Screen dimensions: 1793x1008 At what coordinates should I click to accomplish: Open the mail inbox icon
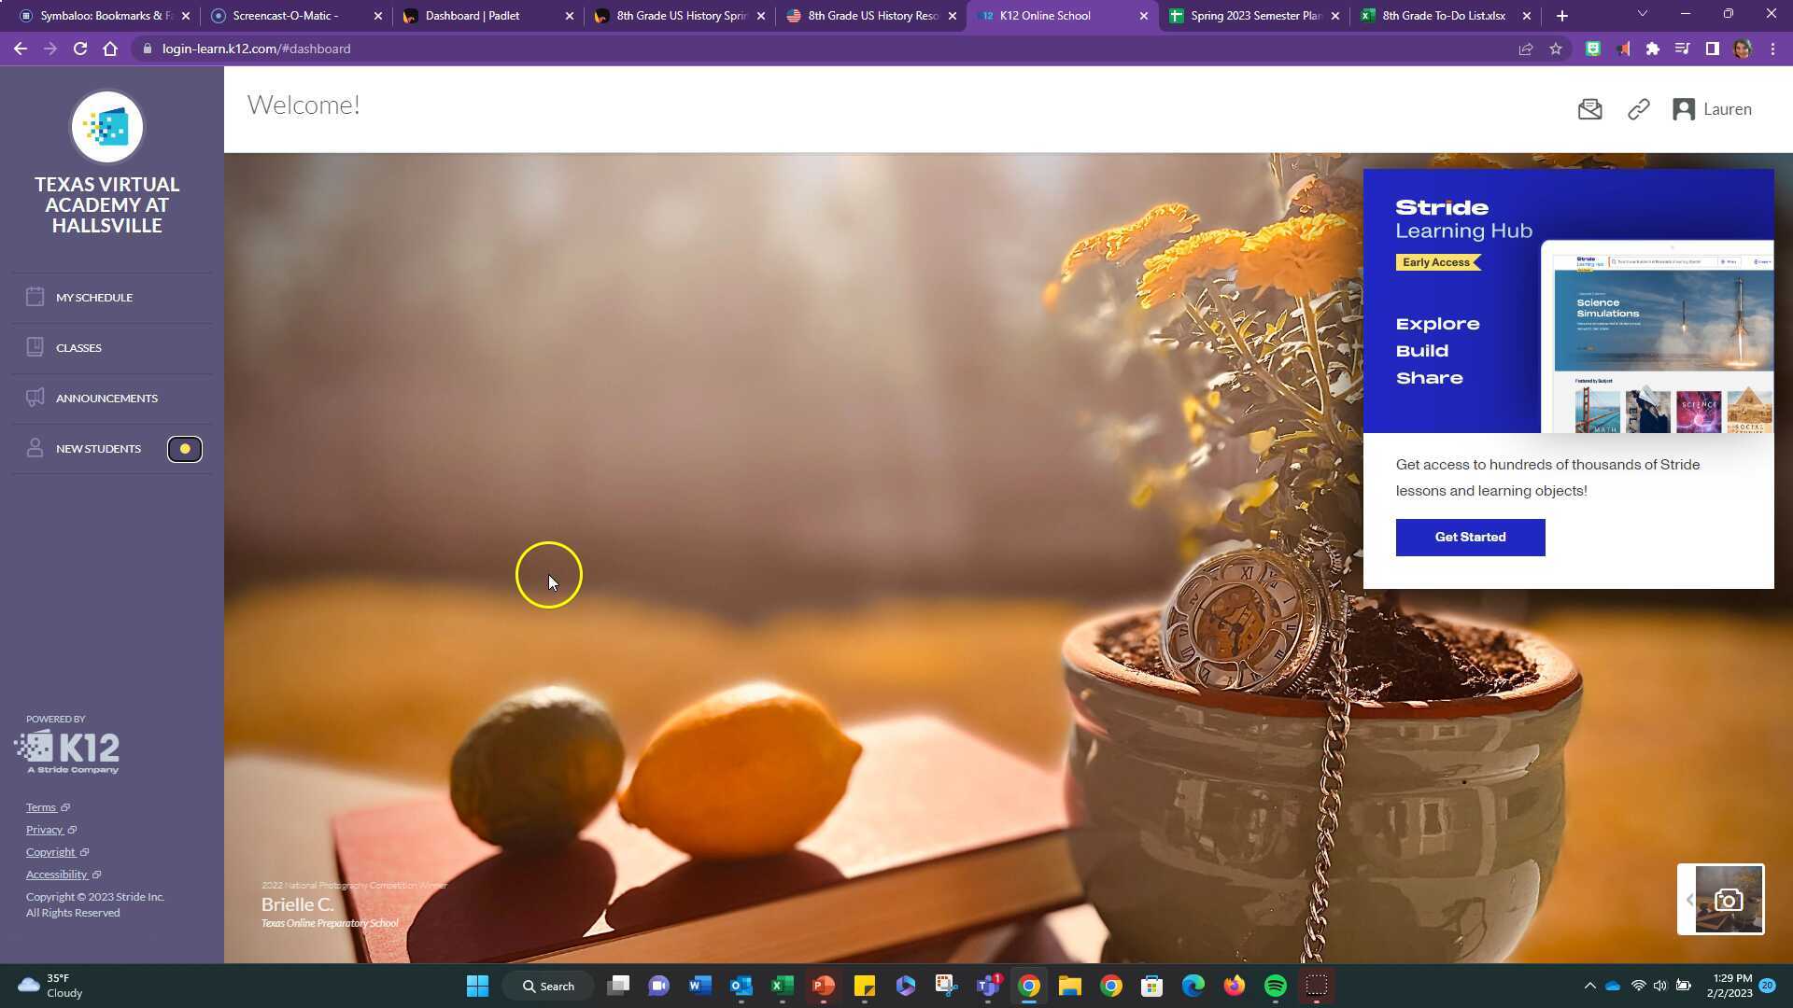(x=1589, y=110)
